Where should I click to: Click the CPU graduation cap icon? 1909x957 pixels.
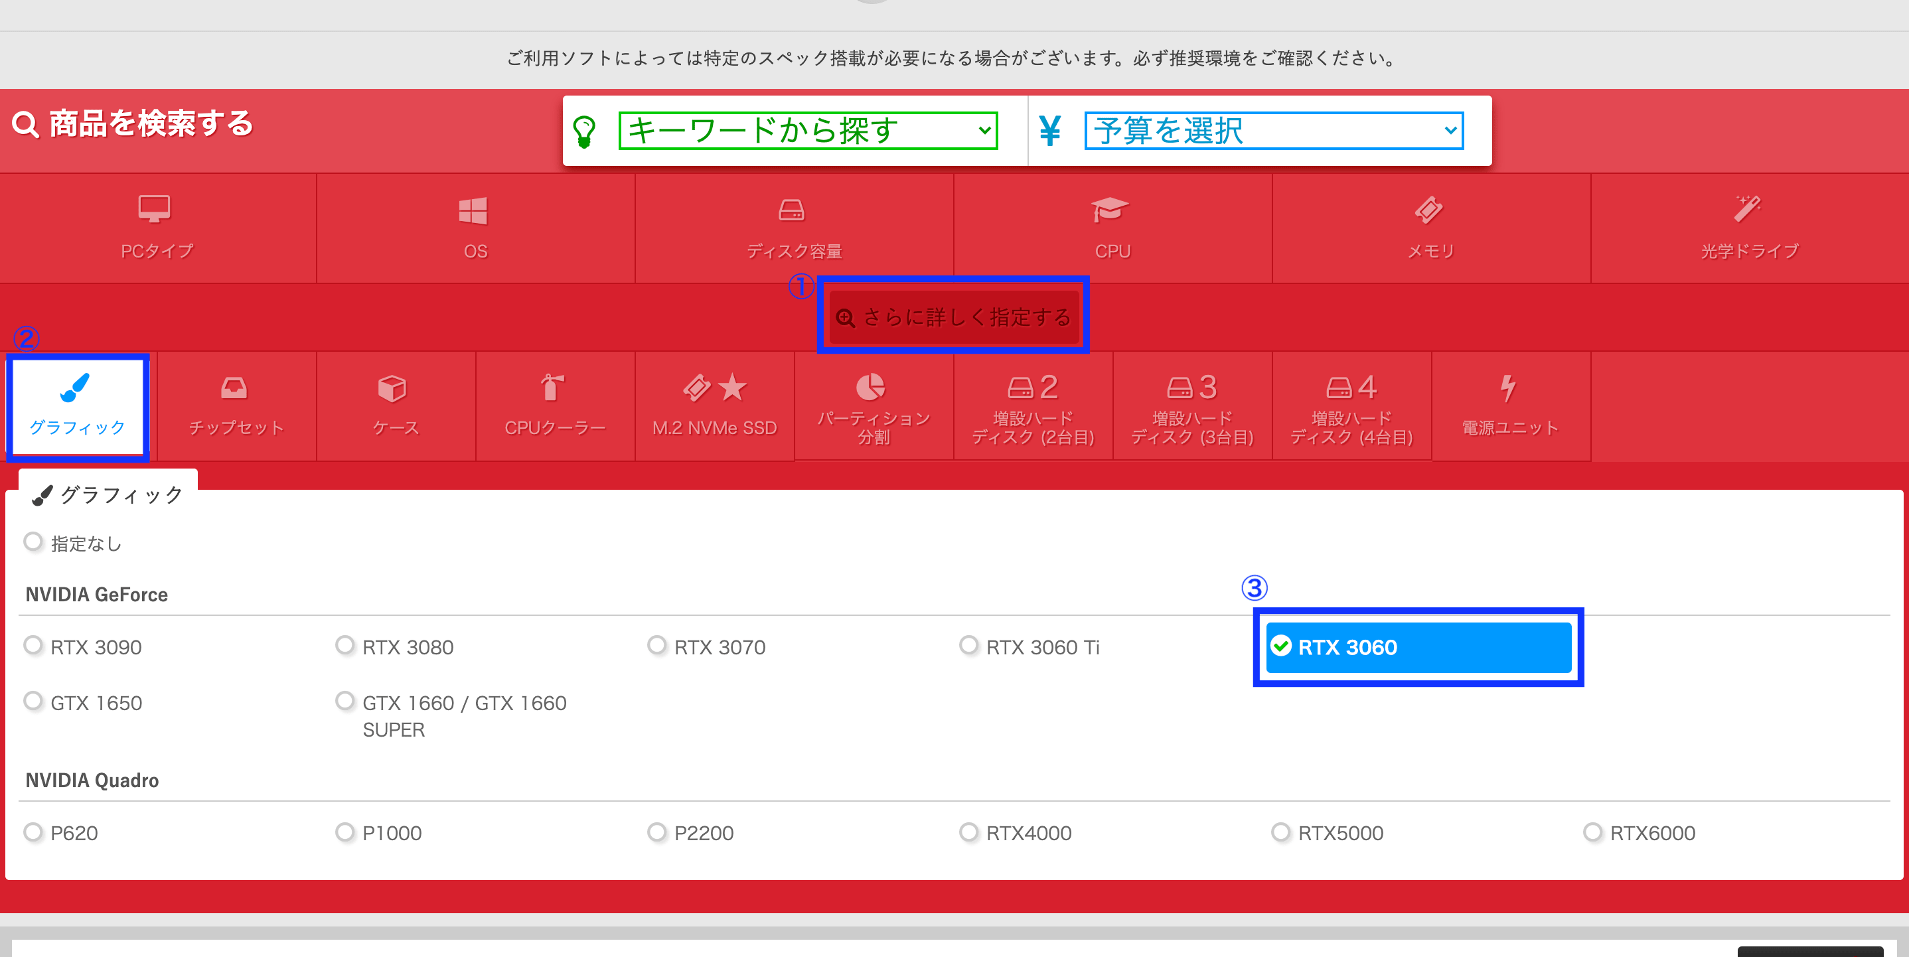[1109, 210]
